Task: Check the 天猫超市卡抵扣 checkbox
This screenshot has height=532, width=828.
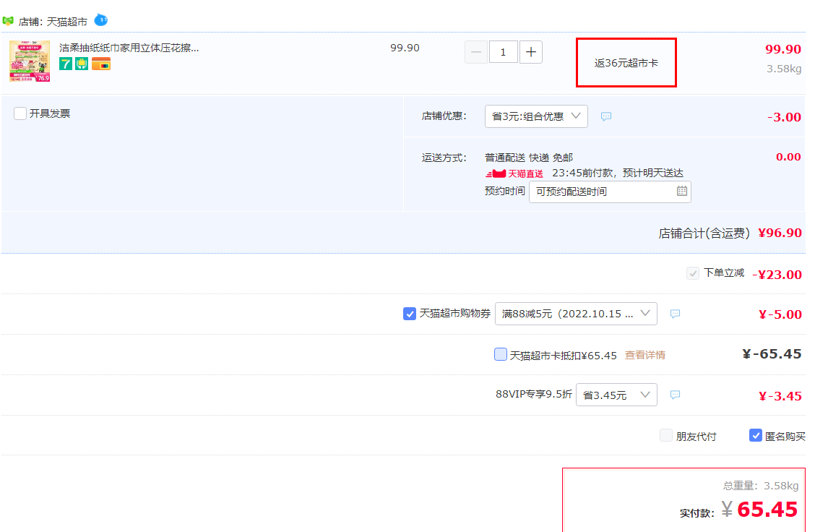Action: tap(501, 354)
